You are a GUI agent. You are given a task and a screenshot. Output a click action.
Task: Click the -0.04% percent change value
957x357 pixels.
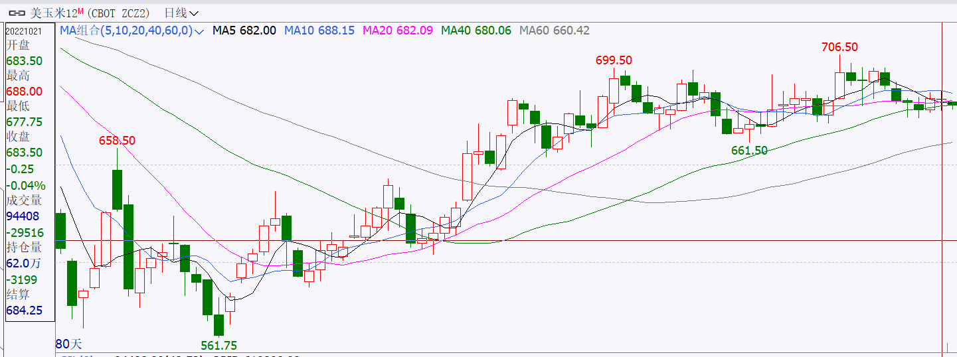[x=26, y=185]
